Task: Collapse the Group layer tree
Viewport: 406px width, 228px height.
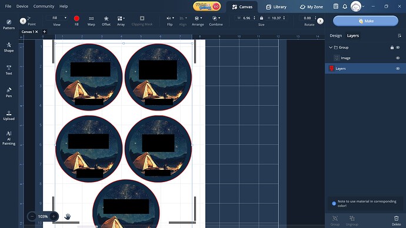Action: click(x=331, y=48)
